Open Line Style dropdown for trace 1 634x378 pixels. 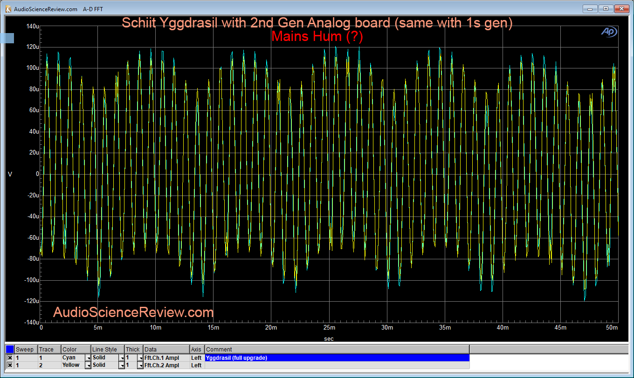point(121,358)
